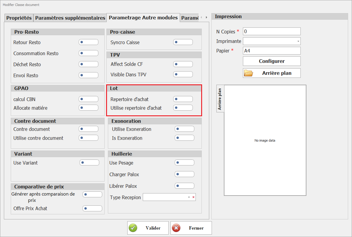The width and height of the screenshot is (352, 237).
Task: Expand the Type Recepion dropdown
Action: click(x=189, y=197)
